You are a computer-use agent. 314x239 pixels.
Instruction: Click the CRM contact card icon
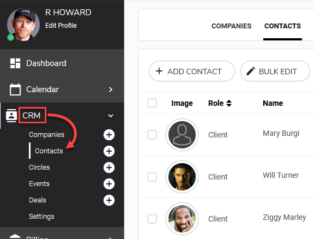[x=11, y=116]
